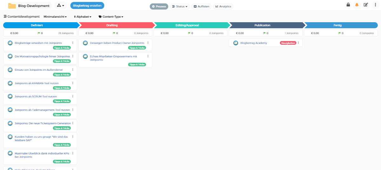381x170 pixels.
Task: Open the Contentdevelopment hamburger menu
Action: pyautogui.click(x=5, y=16)
